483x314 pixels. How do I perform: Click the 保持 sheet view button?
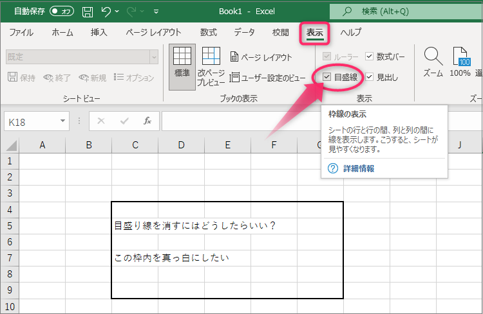click(21, 78)
